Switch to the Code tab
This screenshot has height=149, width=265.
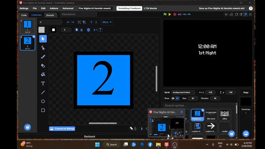[24, 15]
